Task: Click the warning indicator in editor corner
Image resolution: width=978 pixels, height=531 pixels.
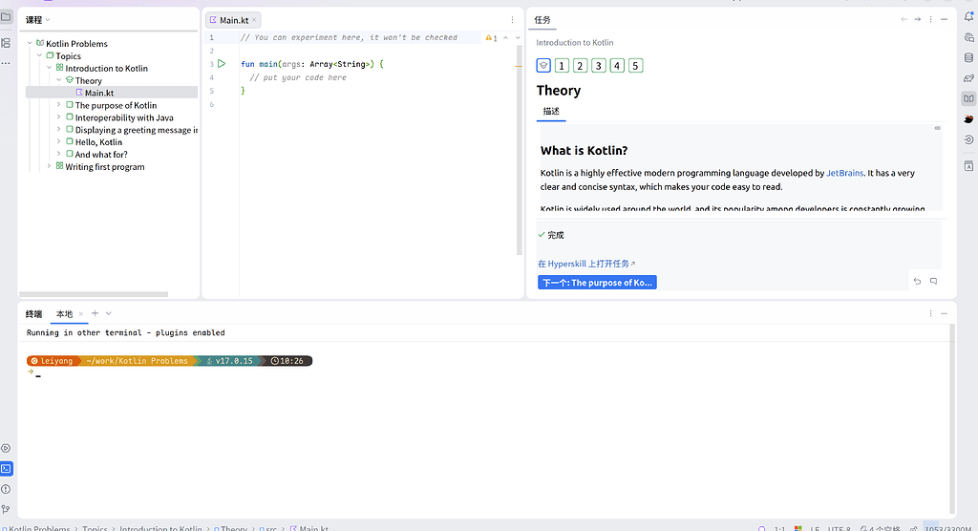Action: pos(492,38)
